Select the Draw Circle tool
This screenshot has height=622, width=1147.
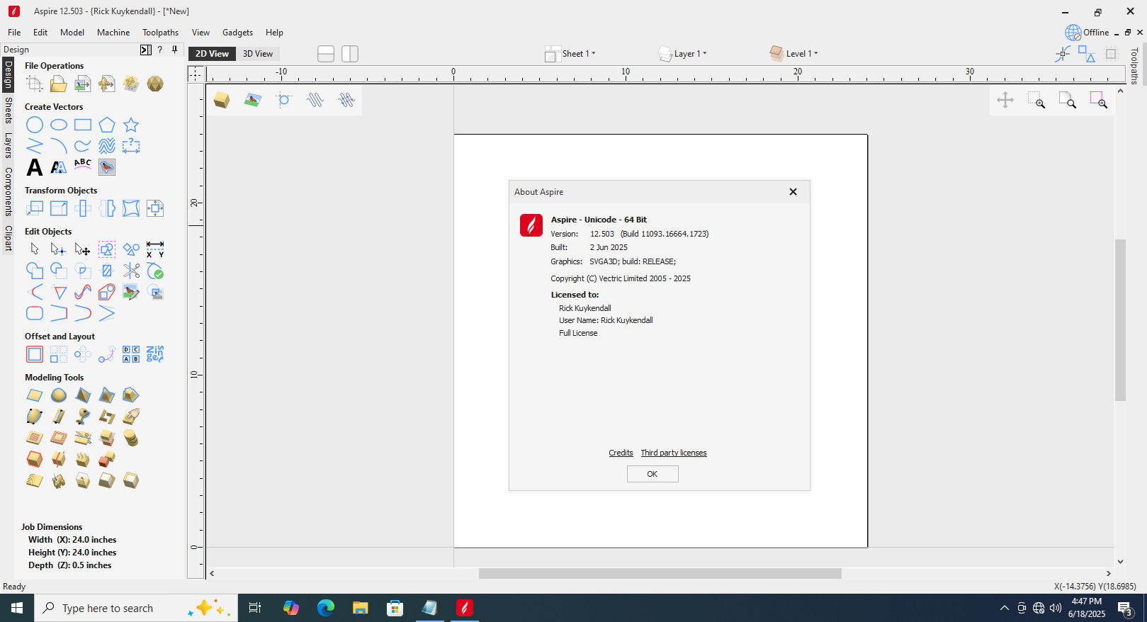pos(34,125)
